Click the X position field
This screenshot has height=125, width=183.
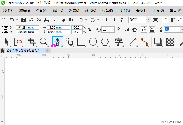point(28,28)
